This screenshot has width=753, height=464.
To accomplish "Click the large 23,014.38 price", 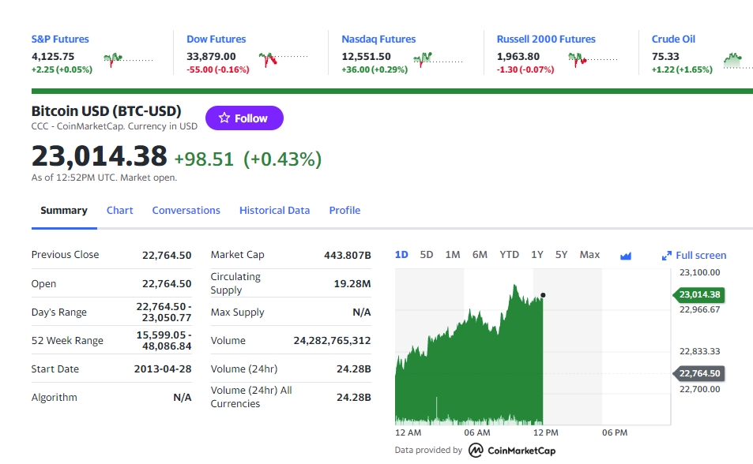I will (x=99, y=156).
